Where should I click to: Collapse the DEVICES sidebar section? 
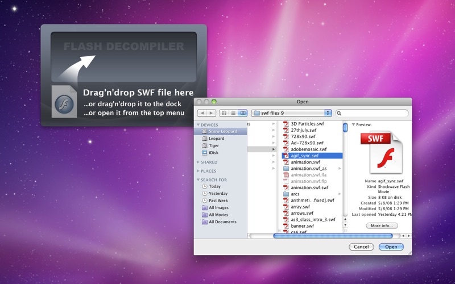(x=198, y=125)
